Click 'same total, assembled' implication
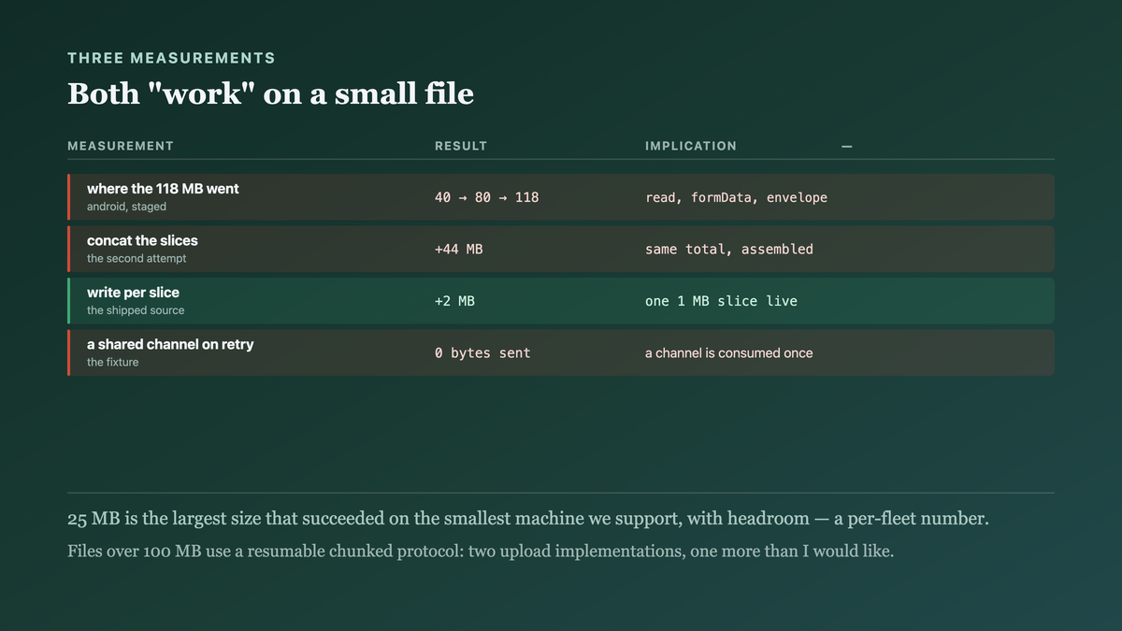Viewport: 1122px width, 631px height. pos(729,250)
